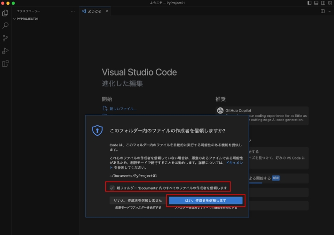Open the Search view in activity bar
334x235 pixels.
coord(5,25)
